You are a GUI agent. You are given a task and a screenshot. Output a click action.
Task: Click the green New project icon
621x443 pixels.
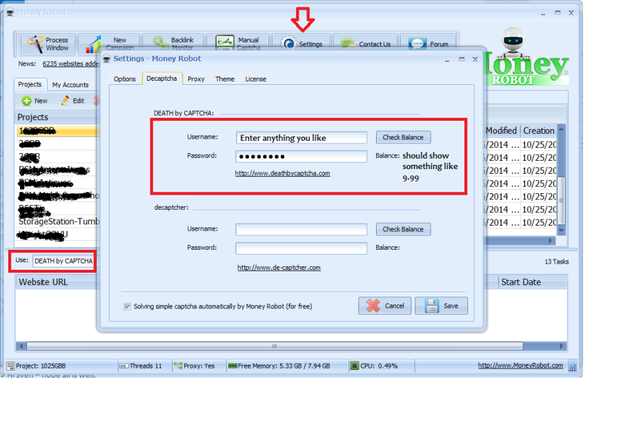(x=26, y=101)
